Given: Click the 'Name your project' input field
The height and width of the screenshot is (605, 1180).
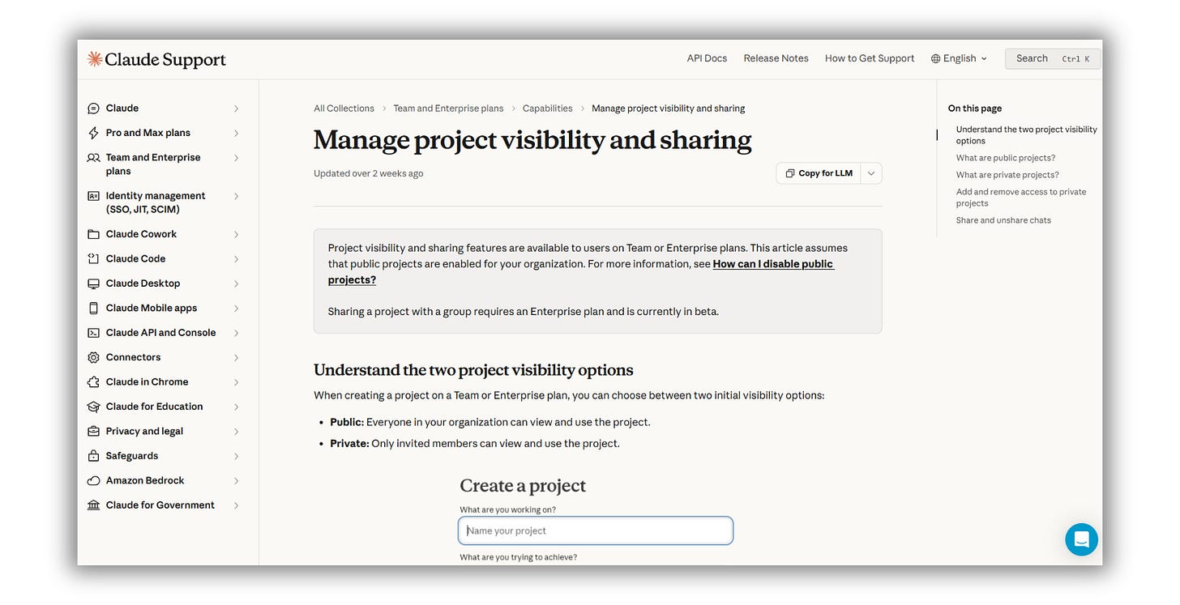Looking at the screenshot, I should [x=596, y=530].
